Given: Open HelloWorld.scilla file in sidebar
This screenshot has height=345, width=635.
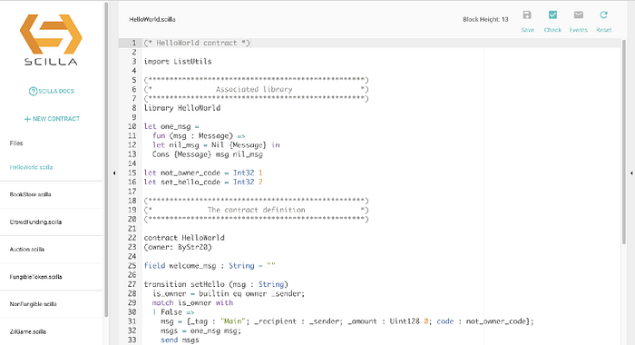Looking at the screenshot, I should (x=31, y=167).
